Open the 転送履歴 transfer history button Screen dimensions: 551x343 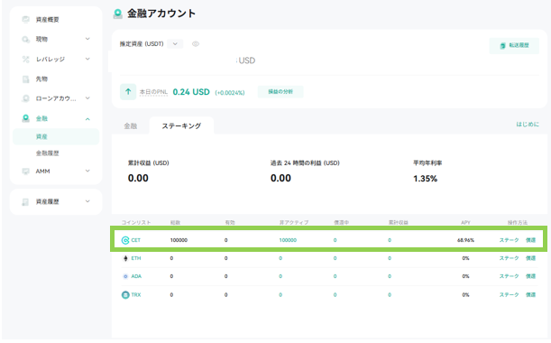pos(514,46)
